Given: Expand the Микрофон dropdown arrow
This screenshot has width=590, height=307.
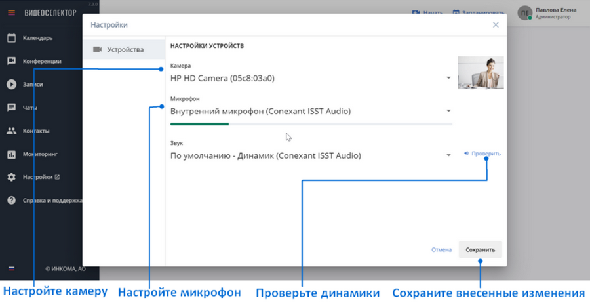Looking at the screenshot, I should coord(448,111).
